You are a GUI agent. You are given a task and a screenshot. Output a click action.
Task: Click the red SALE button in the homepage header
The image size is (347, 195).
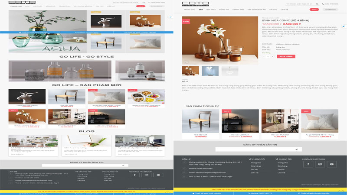click(x=141, y=6)
